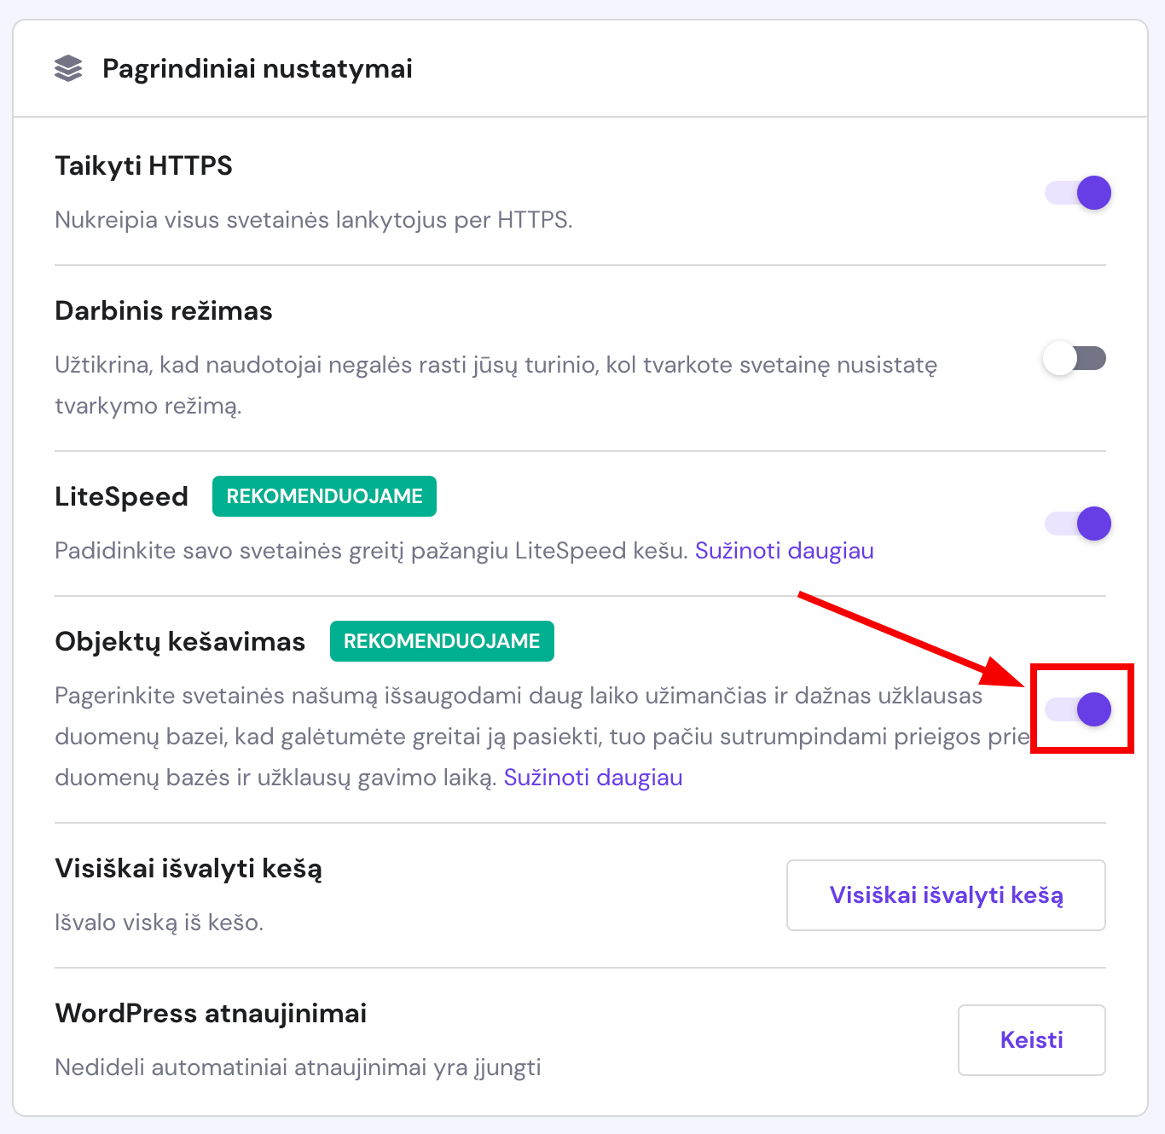This screenshot has height=1134, width=1165.
Task: Enable Taikyti HTTPS redirection
Action: [x=1077, y=193]
